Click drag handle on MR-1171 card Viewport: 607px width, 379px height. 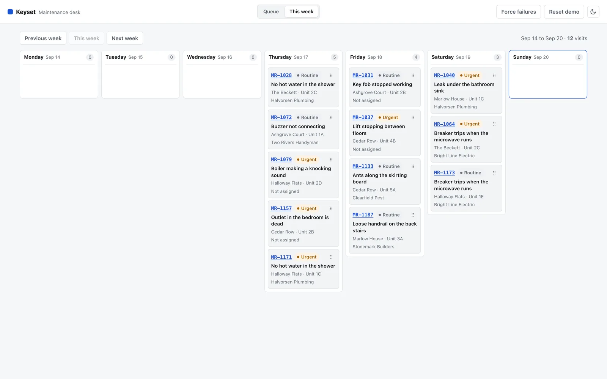(331, 257)
